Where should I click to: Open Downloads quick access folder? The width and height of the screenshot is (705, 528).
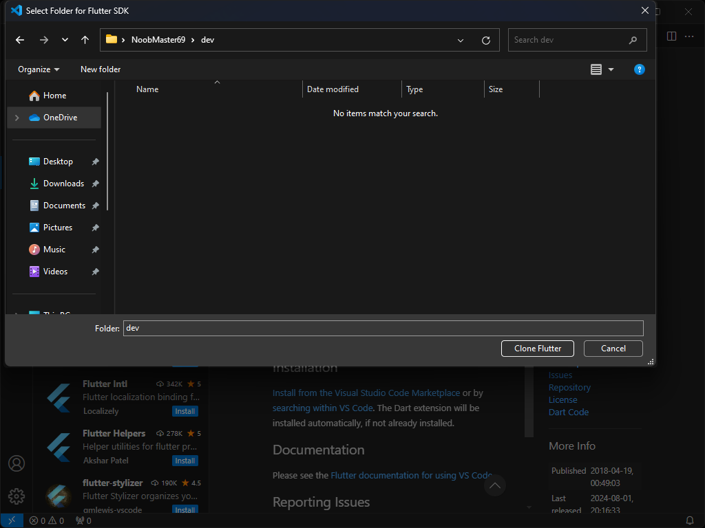click(63, 184)
